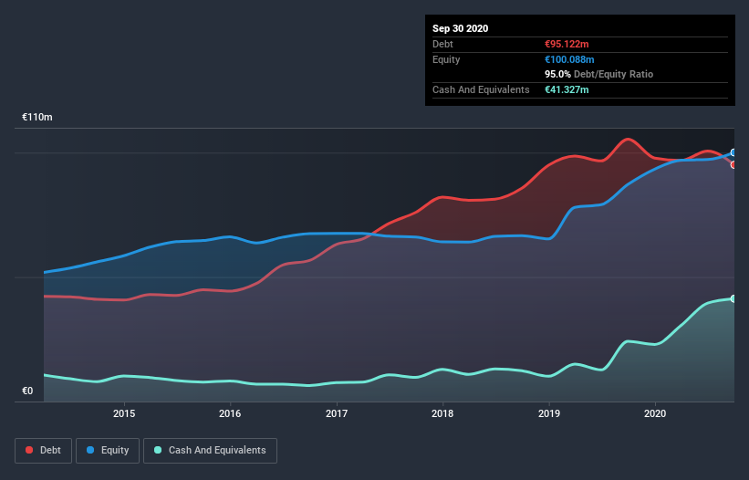Click the blue Equity endpoint marker
Viewport: 749px width, 480px height.
click(733, 152)
